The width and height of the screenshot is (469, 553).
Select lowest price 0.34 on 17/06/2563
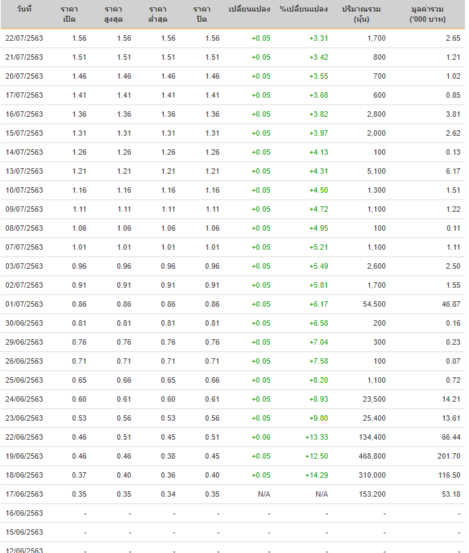(168, 495)
